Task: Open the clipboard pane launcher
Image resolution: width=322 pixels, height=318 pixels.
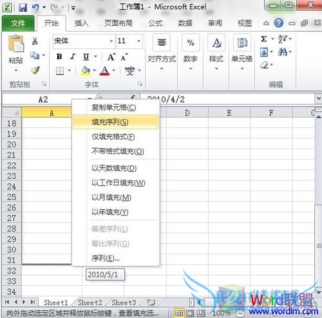Action: tap(44, 84)
